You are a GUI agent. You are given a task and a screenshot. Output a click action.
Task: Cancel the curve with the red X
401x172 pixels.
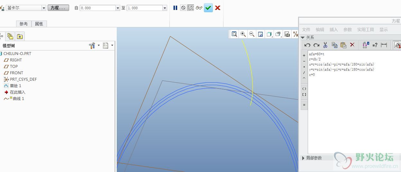pyautogui.click(x=218, y=8)
